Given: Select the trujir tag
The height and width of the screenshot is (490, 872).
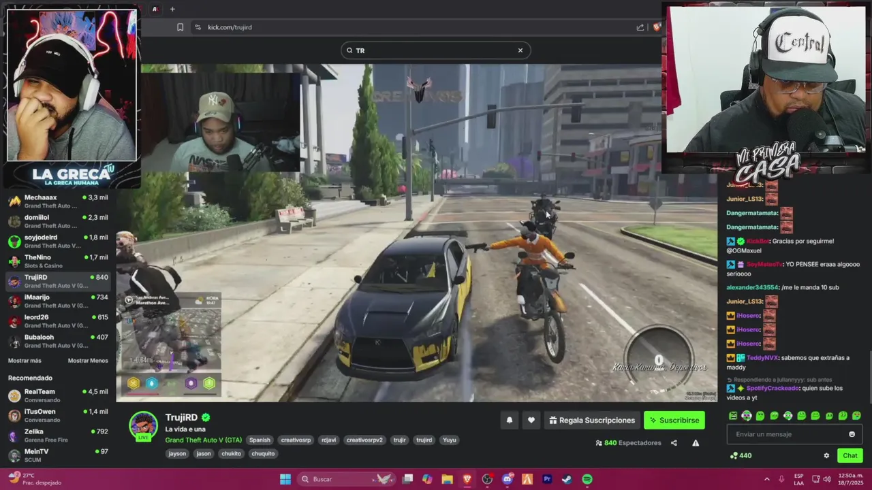Looking at the screenshot, I should click(x=399, y=440).
